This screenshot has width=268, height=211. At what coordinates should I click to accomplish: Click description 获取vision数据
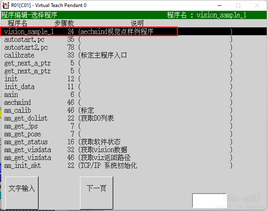click(x=104, y=150)
